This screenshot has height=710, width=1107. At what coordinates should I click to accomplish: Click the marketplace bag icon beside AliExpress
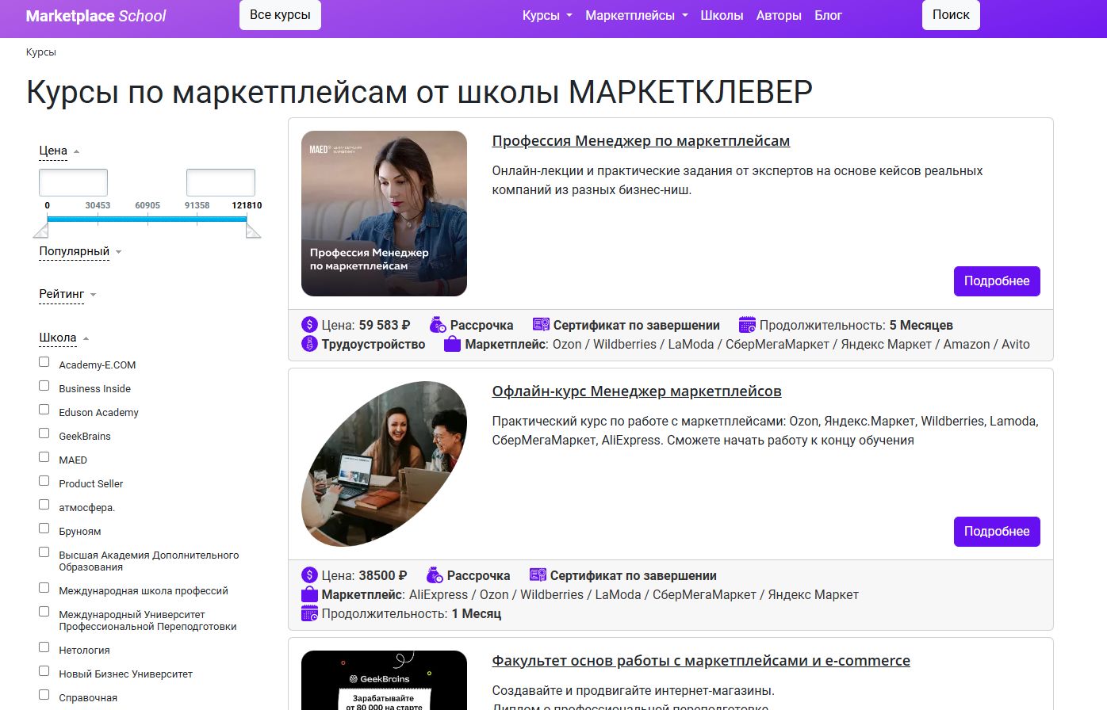point(309,594)
